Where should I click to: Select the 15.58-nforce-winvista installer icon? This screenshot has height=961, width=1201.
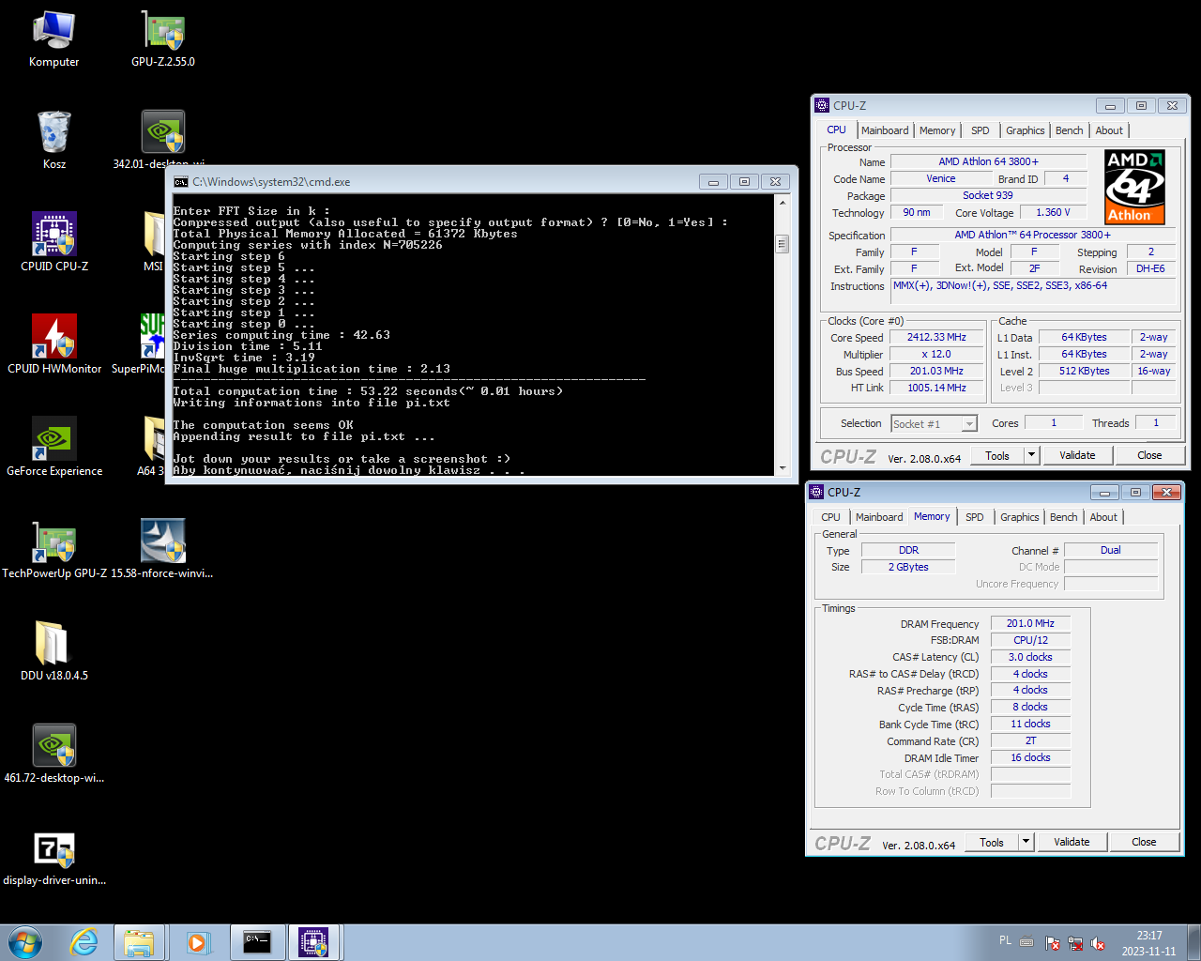pyautogui.click(x=162, y=550)
